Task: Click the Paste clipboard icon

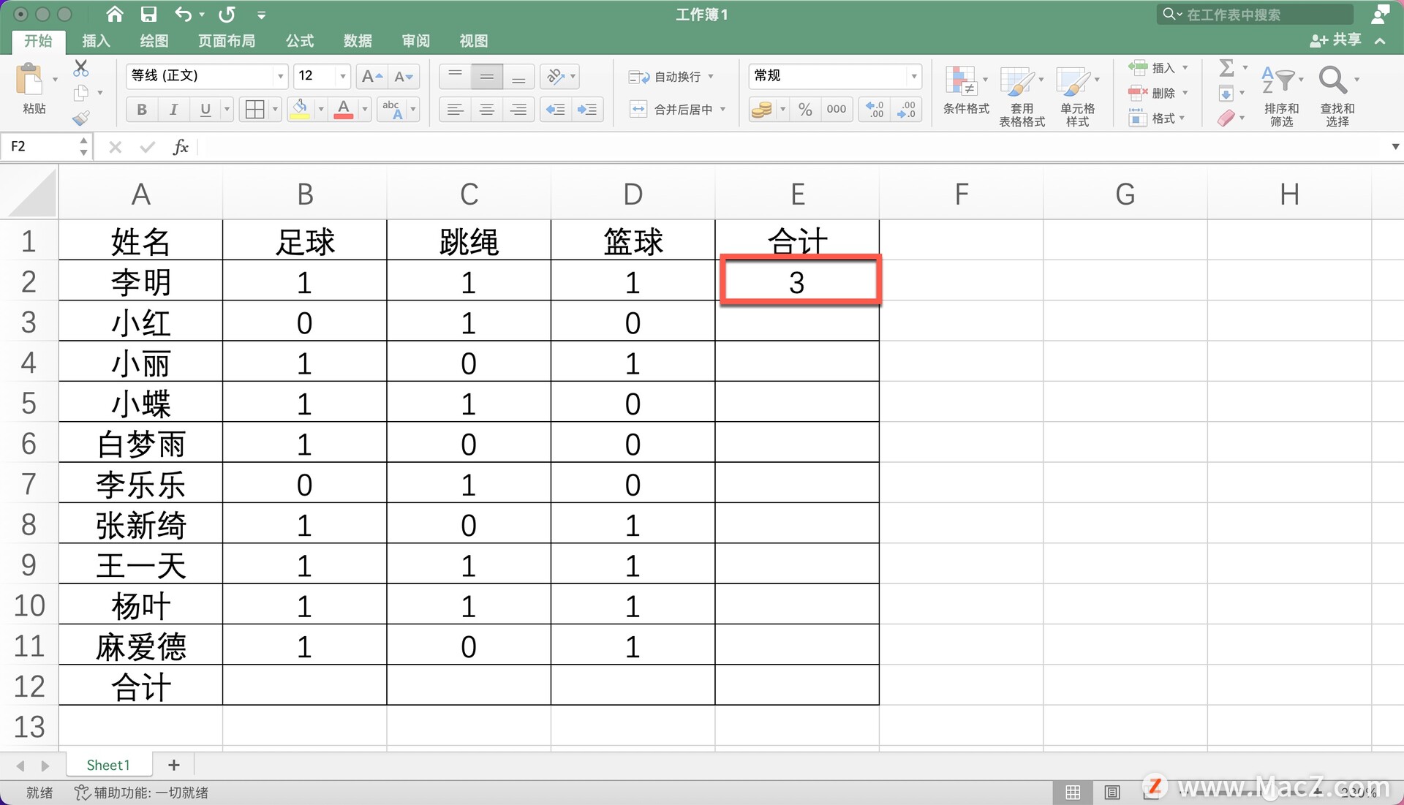Action: pyautogui.click(x=30, y=80)
